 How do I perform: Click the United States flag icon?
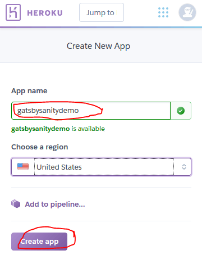click(x=23, y=167)
